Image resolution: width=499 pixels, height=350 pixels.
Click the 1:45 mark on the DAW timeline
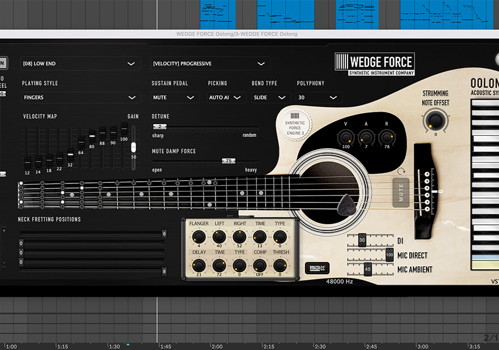coord(166,347)
